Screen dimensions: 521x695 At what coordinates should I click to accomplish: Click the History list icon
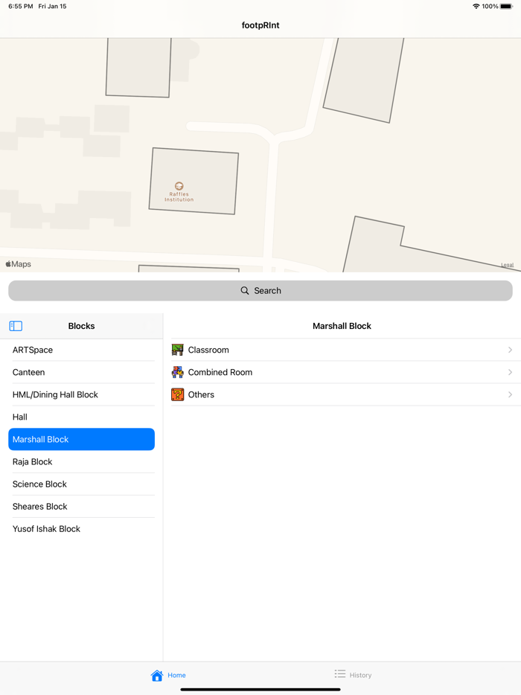pyautogui.click(x=340, y=674)
